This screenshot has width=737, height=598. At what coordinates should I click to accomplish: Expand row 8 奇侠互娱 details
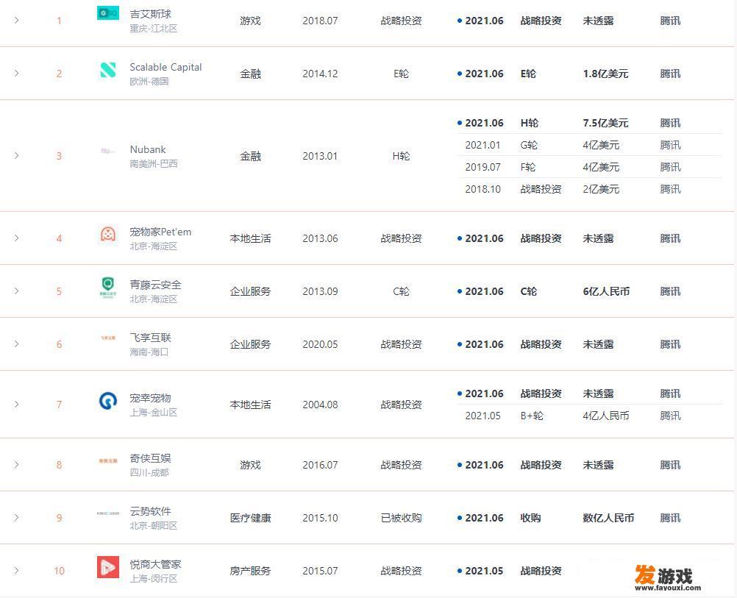16,464
